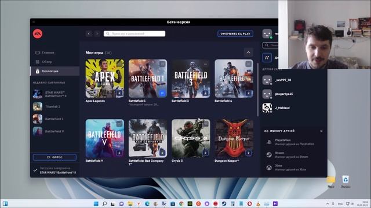371x208 pixels.
Task: Click the EA logo icon
Action: coord(38,34)
